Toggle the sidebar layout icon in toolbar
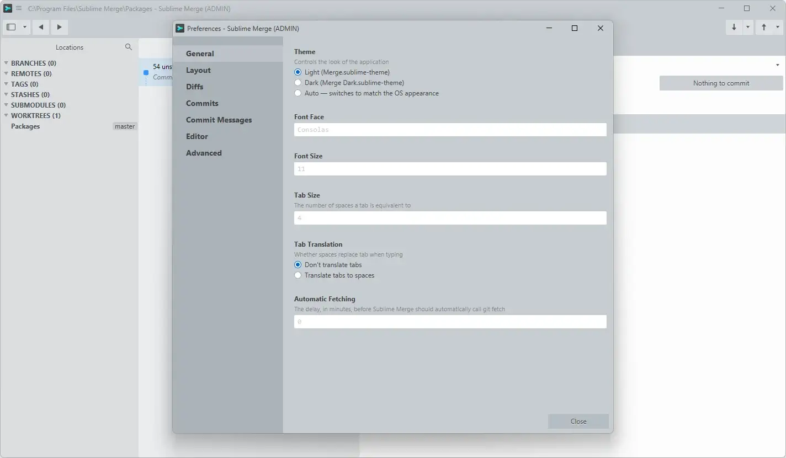 pos(11,27)
